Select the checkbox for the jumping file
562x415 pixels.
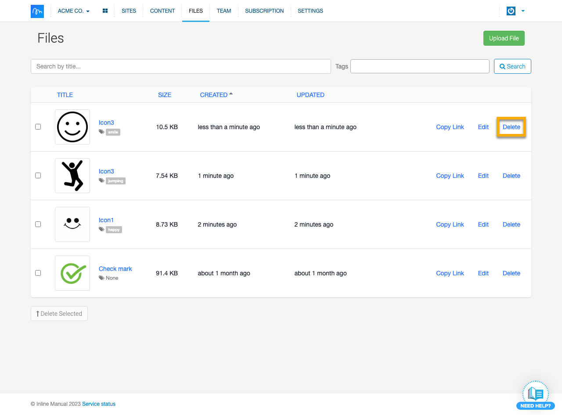(38, 176)
